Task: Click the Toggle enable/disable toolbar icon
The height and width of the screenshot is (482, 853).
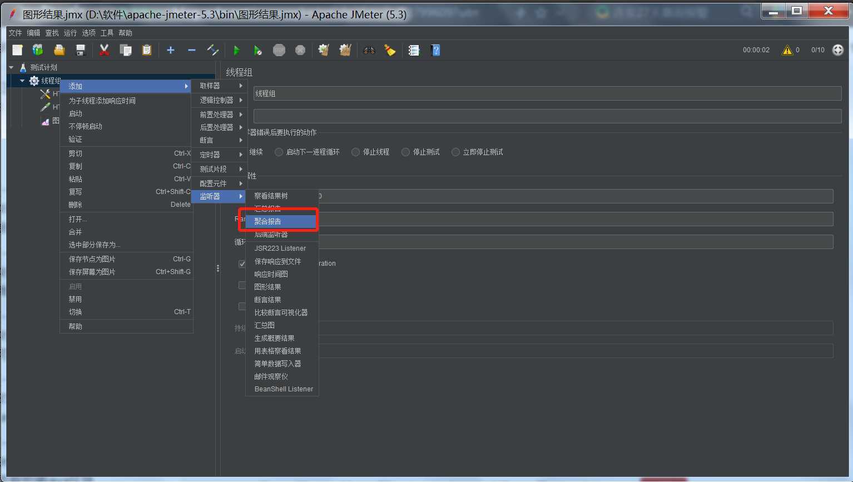Action: [213, 50]
